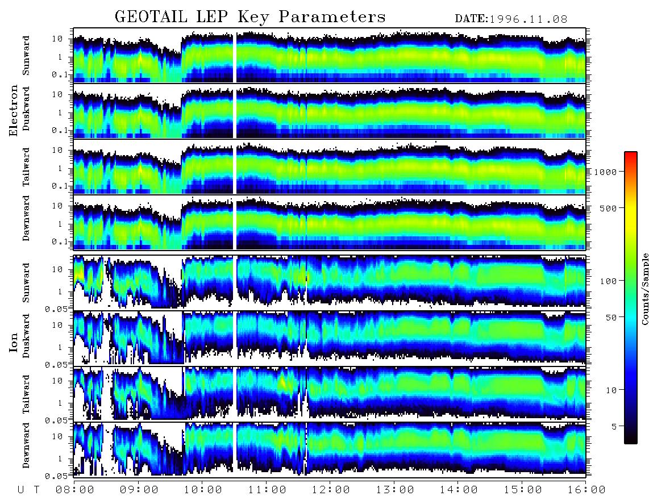Select the 100 colorbar tick label
The width and height of the screenshot is (649, 500).
pyautogui.click(x=608, y=281)
